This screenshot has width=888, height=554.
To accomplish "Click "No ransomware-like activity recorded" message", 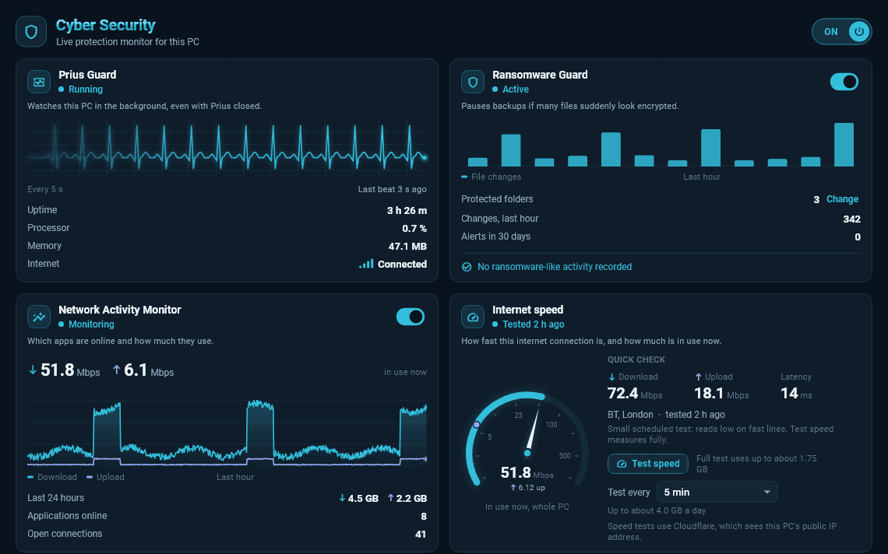I will coord(555,267).
